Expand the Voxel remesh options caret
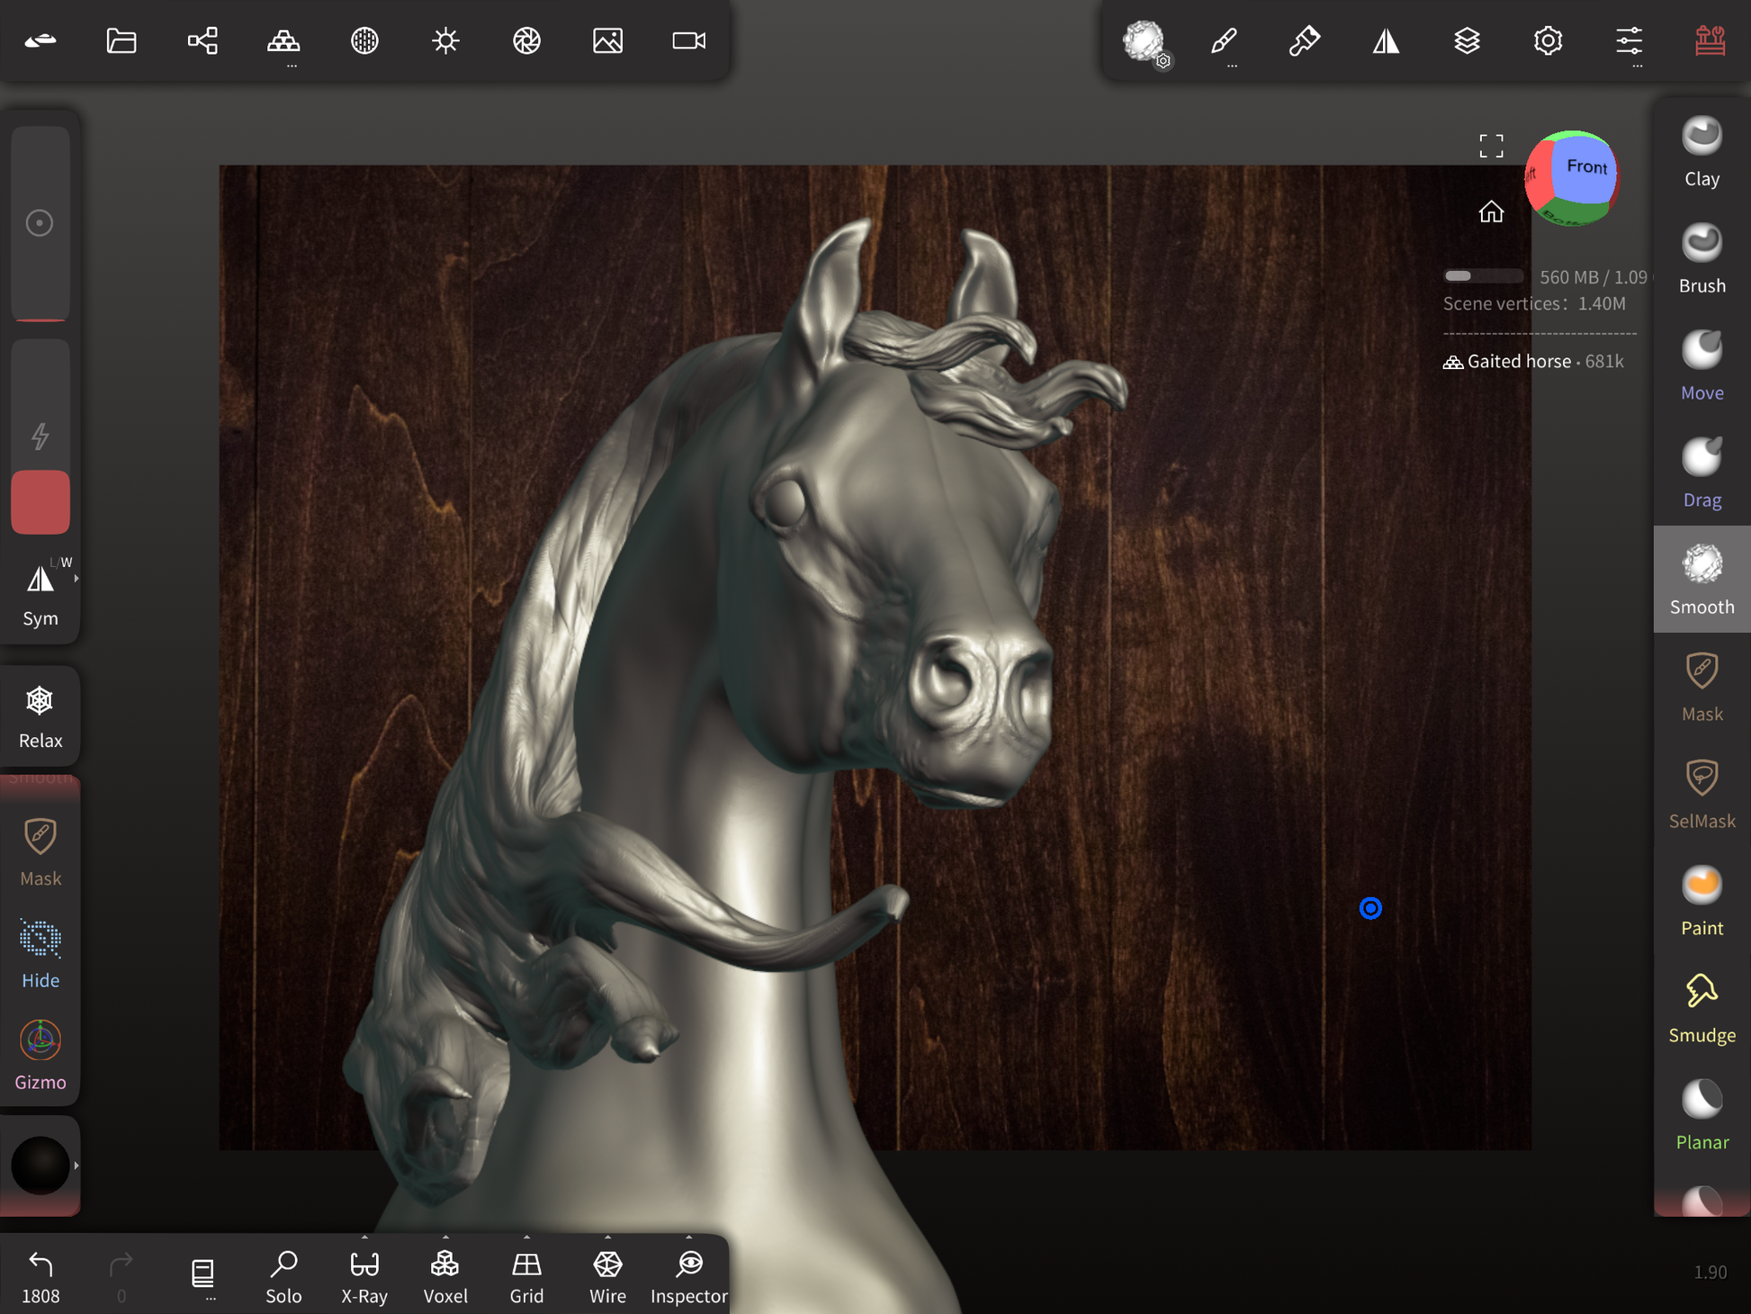The width and height of the screenshot is (1751, 1314). (445, 1237)
